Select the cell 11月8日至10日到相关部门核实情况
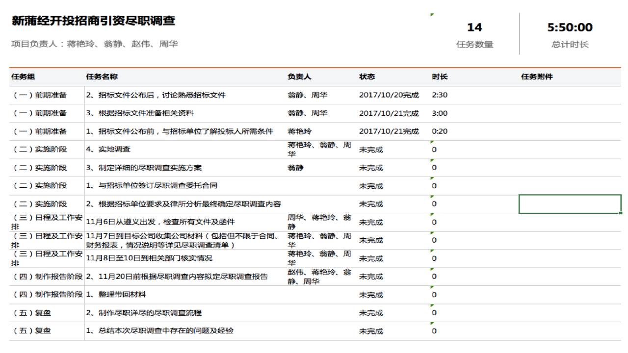628x353 pixels. 149,258
